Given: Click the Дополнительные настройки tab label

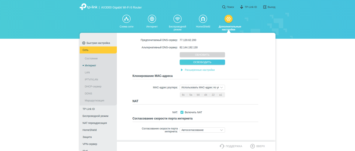Looking at the screenshot, I should click(x=230, y=28).
